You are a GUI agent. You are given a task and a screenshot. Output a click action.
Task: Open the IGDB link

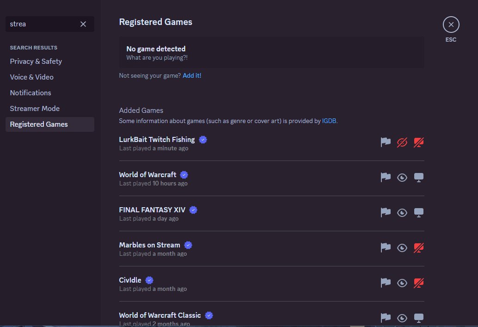[x=329, y=121]
